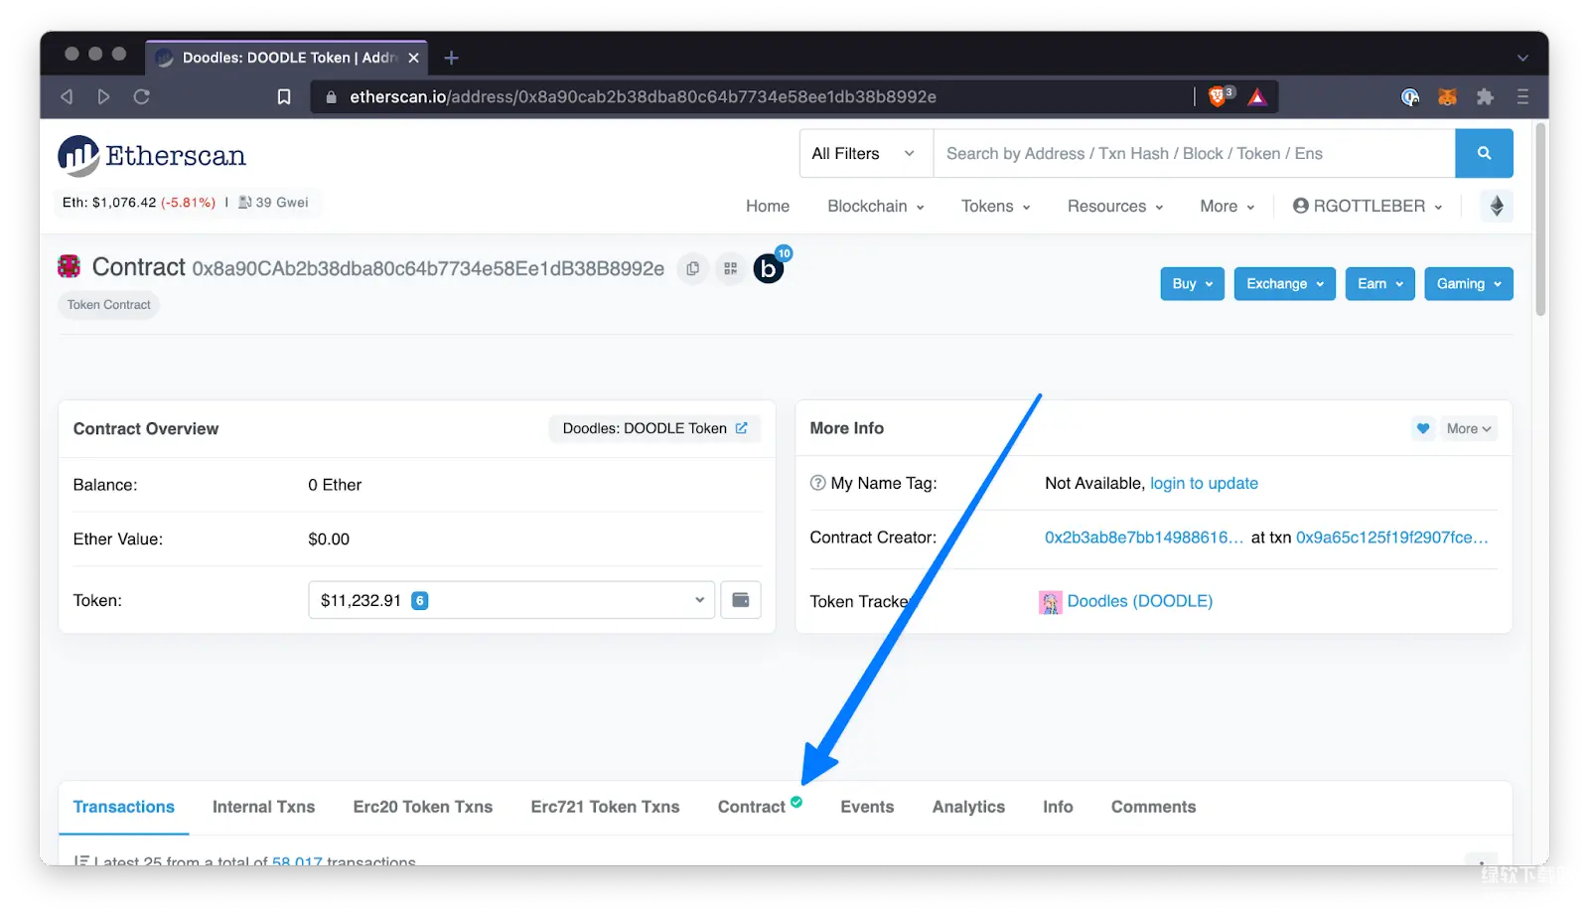Open the Earn dropdown
The width and height of the screenshot is (1589, 915).
pyautogui.click(x=1379, y=283)
